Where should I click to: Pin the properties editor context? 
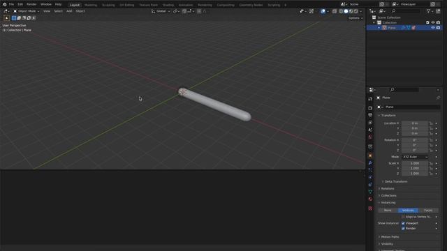[438, 98]
